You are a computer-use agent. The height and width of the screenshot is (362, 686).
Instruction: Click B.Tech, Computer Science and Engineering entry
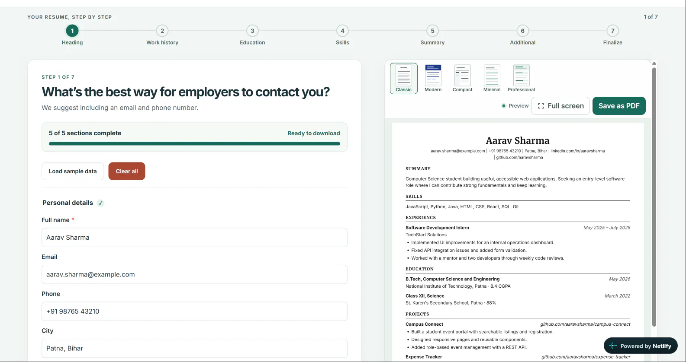pyautogui.click(x=452, y=279)
